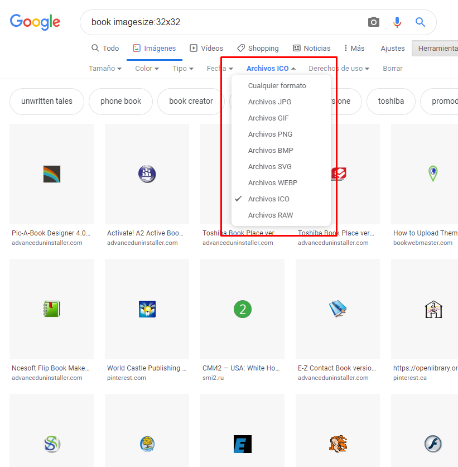Click the Pic-A-Book Designer 4.0 title
458x467 pixels.
click(51, 233)
